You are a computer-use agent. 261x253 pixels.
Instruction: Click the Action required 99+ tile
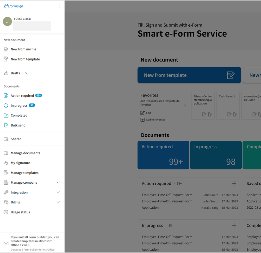[163, 155]
